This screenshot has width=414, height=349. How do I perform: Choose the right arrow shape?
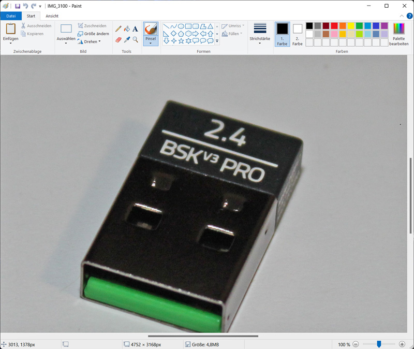point(196,34)
